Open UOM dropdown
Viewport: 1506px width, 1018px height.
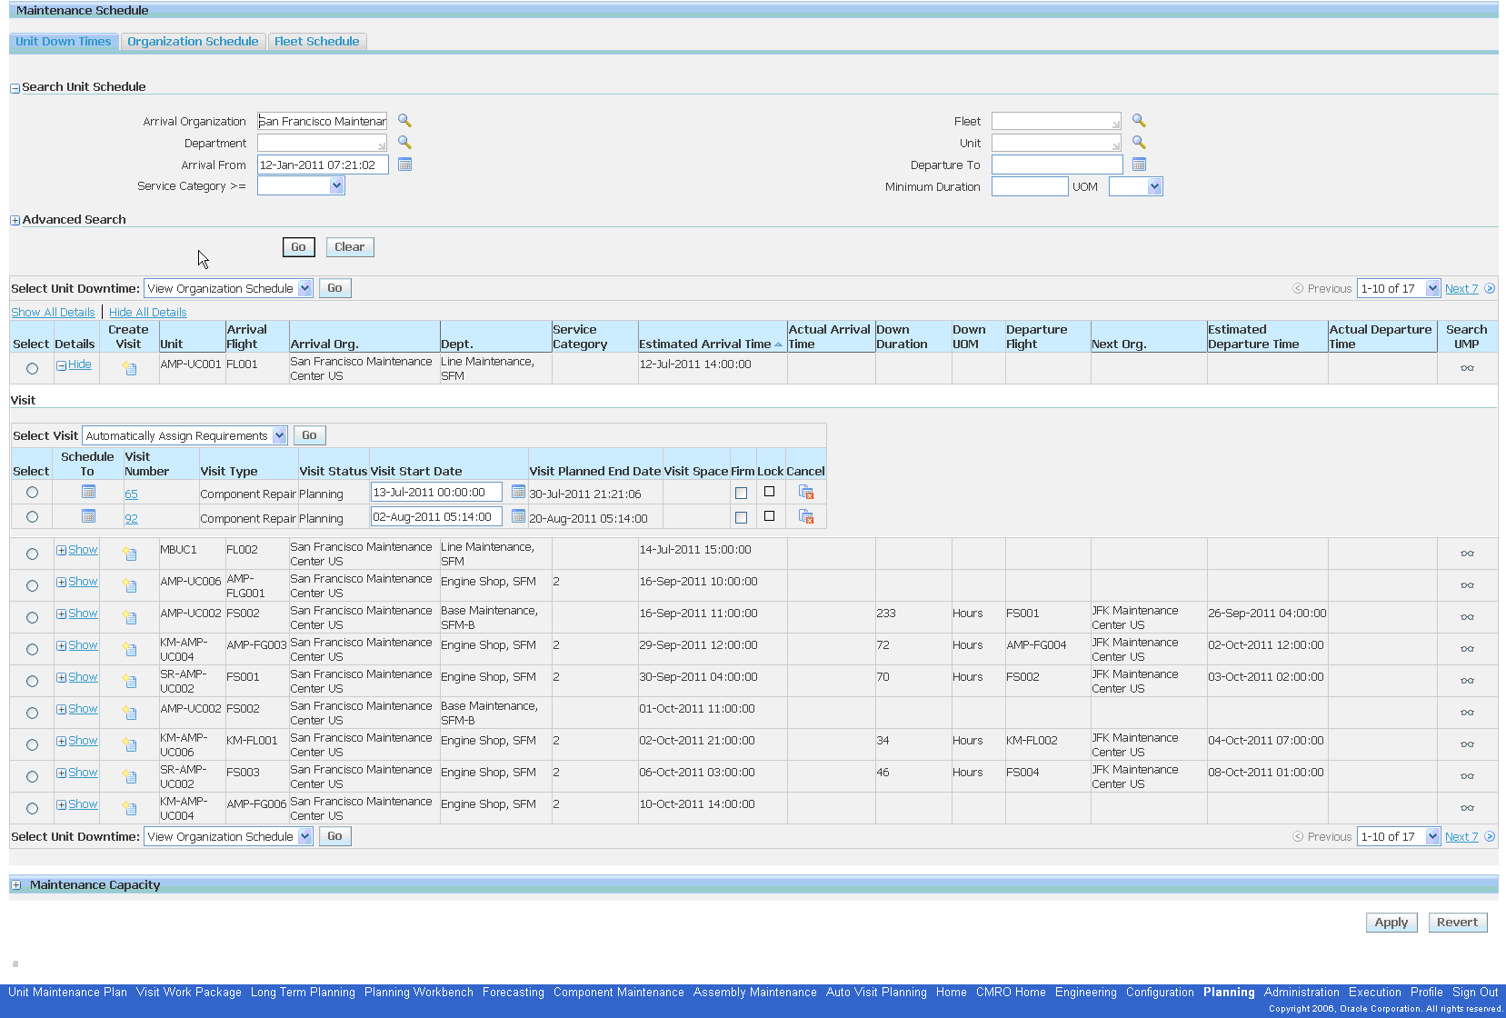pos(1135,186)
